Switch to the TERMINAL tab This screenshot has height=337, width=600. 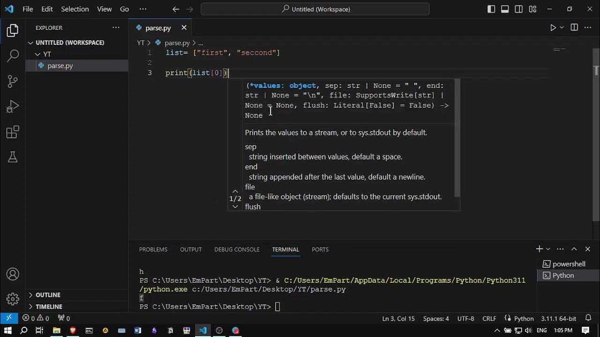tap(285, 249)
